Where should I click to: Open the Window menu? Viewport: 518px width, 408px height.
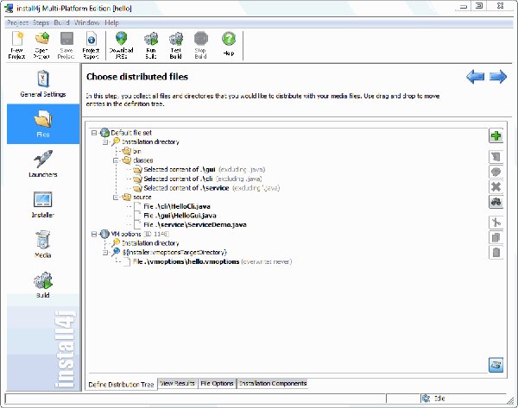[x=87, y=22]
